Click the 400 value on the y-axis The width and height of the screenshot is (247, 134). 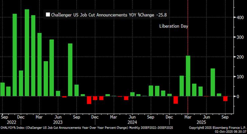pyautogui.click(x=240, y=18)
